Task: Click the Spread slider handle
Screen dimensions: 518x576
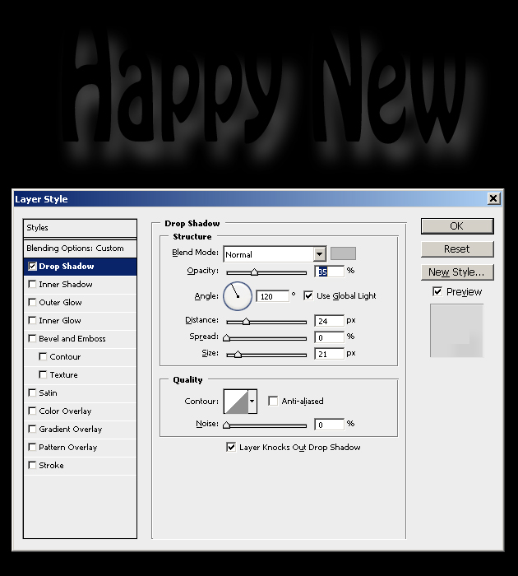Action: [226, 338]
